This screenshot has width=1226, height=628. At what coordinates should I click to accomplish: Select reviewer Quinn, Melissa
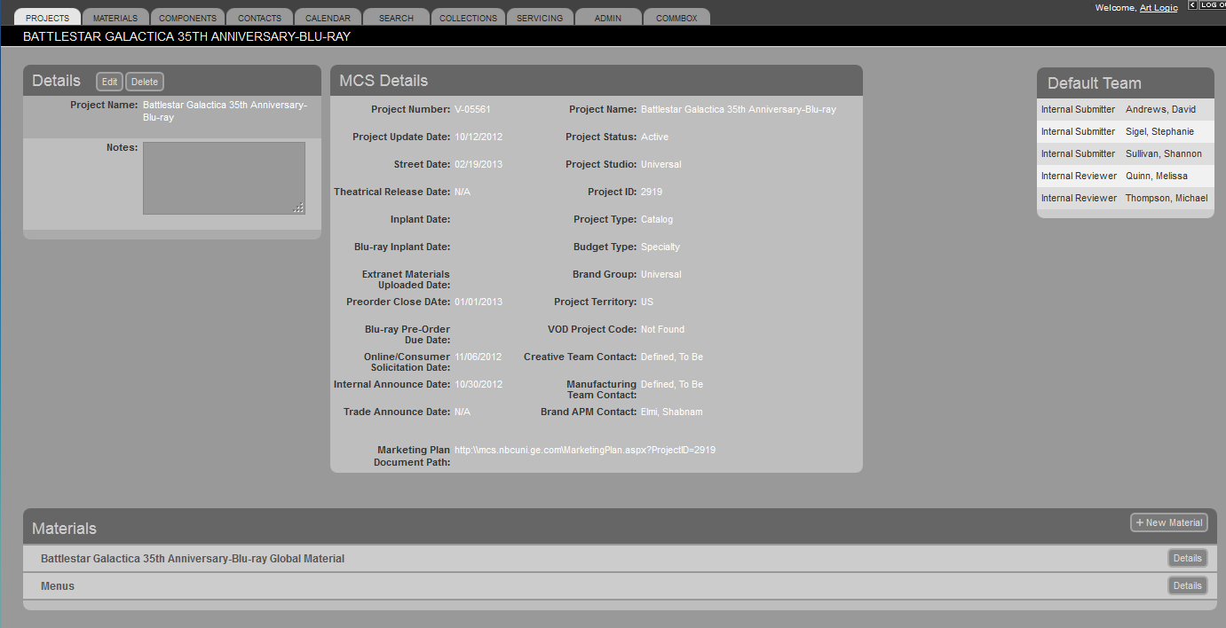[x=1157, y=177]
